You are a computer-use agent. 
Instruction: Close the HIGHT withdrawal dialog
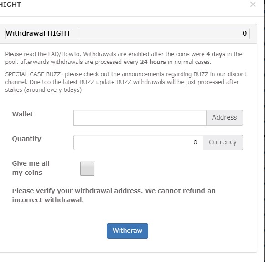click(253, 5)
